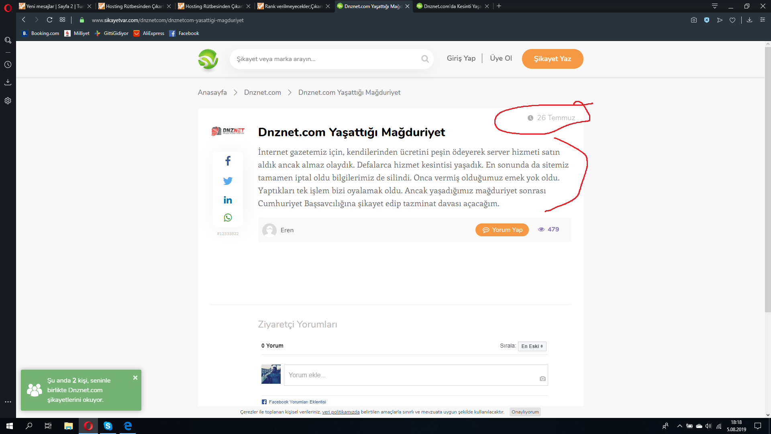Reload the current page
The height and width of the screenshot is (434, 771).
(x=49, y=20)
